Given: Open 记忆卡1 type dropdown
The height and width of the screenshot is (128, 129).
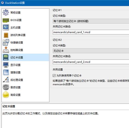Looking at the screenshot, I should click(x=91, y=21).
